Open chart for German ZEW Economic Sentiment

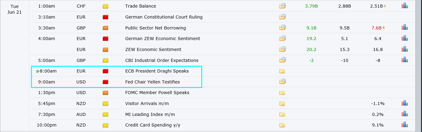405,39
